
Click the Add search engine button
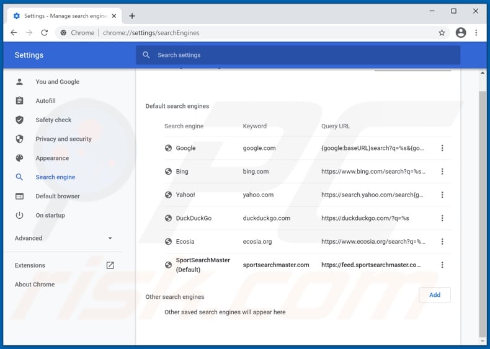[x=434, y=295]
